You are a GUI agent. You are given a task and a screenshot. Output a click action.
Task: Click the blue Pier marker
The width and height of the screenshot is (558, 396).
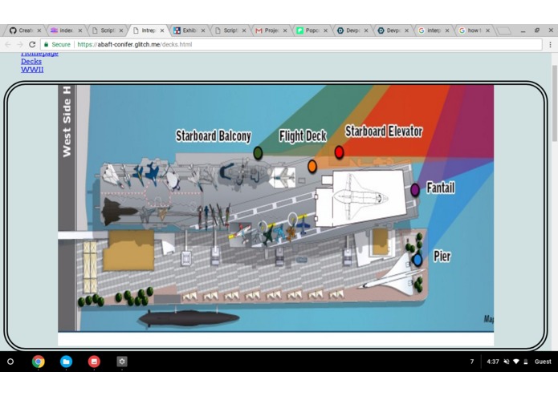[417, 260]
